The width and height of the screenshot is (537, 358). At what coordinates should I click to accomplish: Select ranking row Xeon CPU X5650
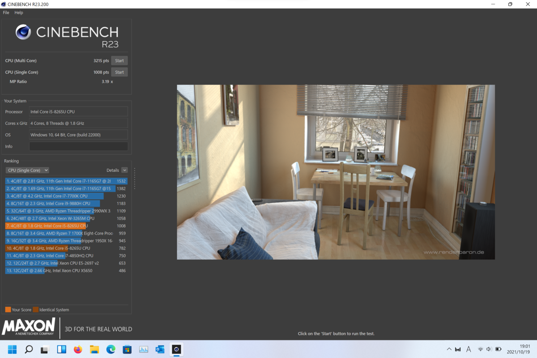66,271
